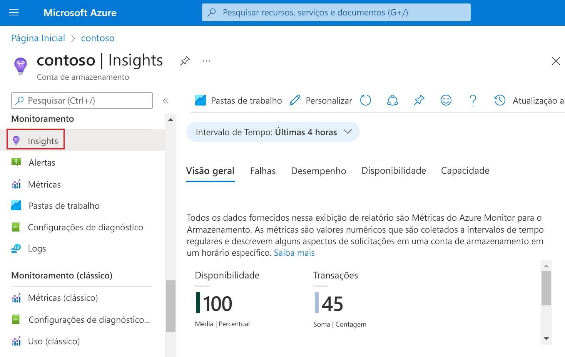
Task: Click the Logs icon in sidebar
Action: pyautogui.click(x=16, y=249)
